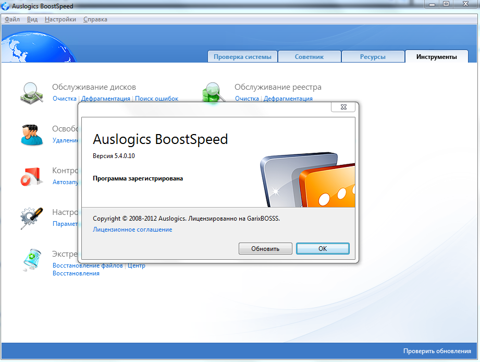Click the gear and screwdriver settings icon
The height and width of the screenshot is (362, 480).
click(32, 218)
